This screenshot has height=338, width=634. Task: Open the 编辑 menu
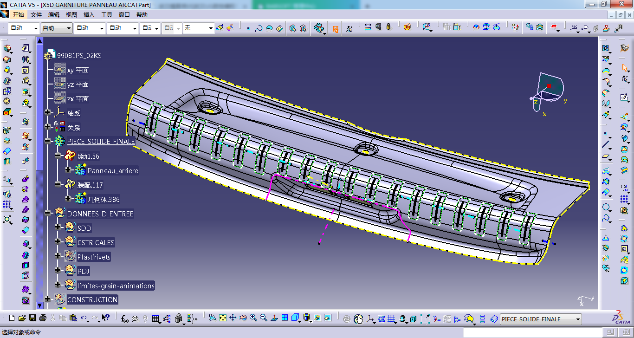coord(54,15)
